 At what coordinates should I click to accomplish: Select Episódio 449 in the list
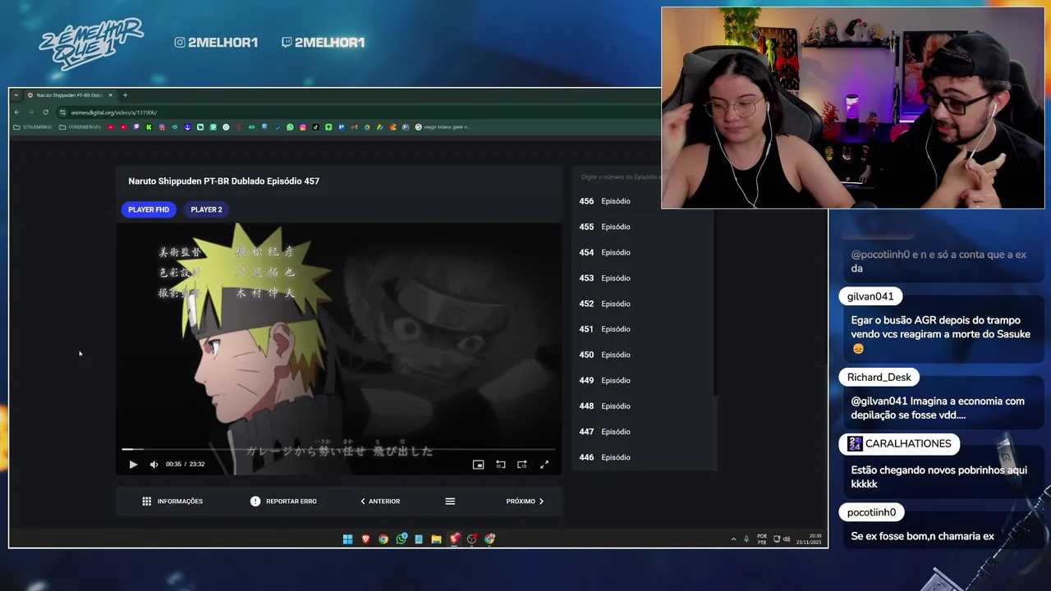[x=644, y=381]
